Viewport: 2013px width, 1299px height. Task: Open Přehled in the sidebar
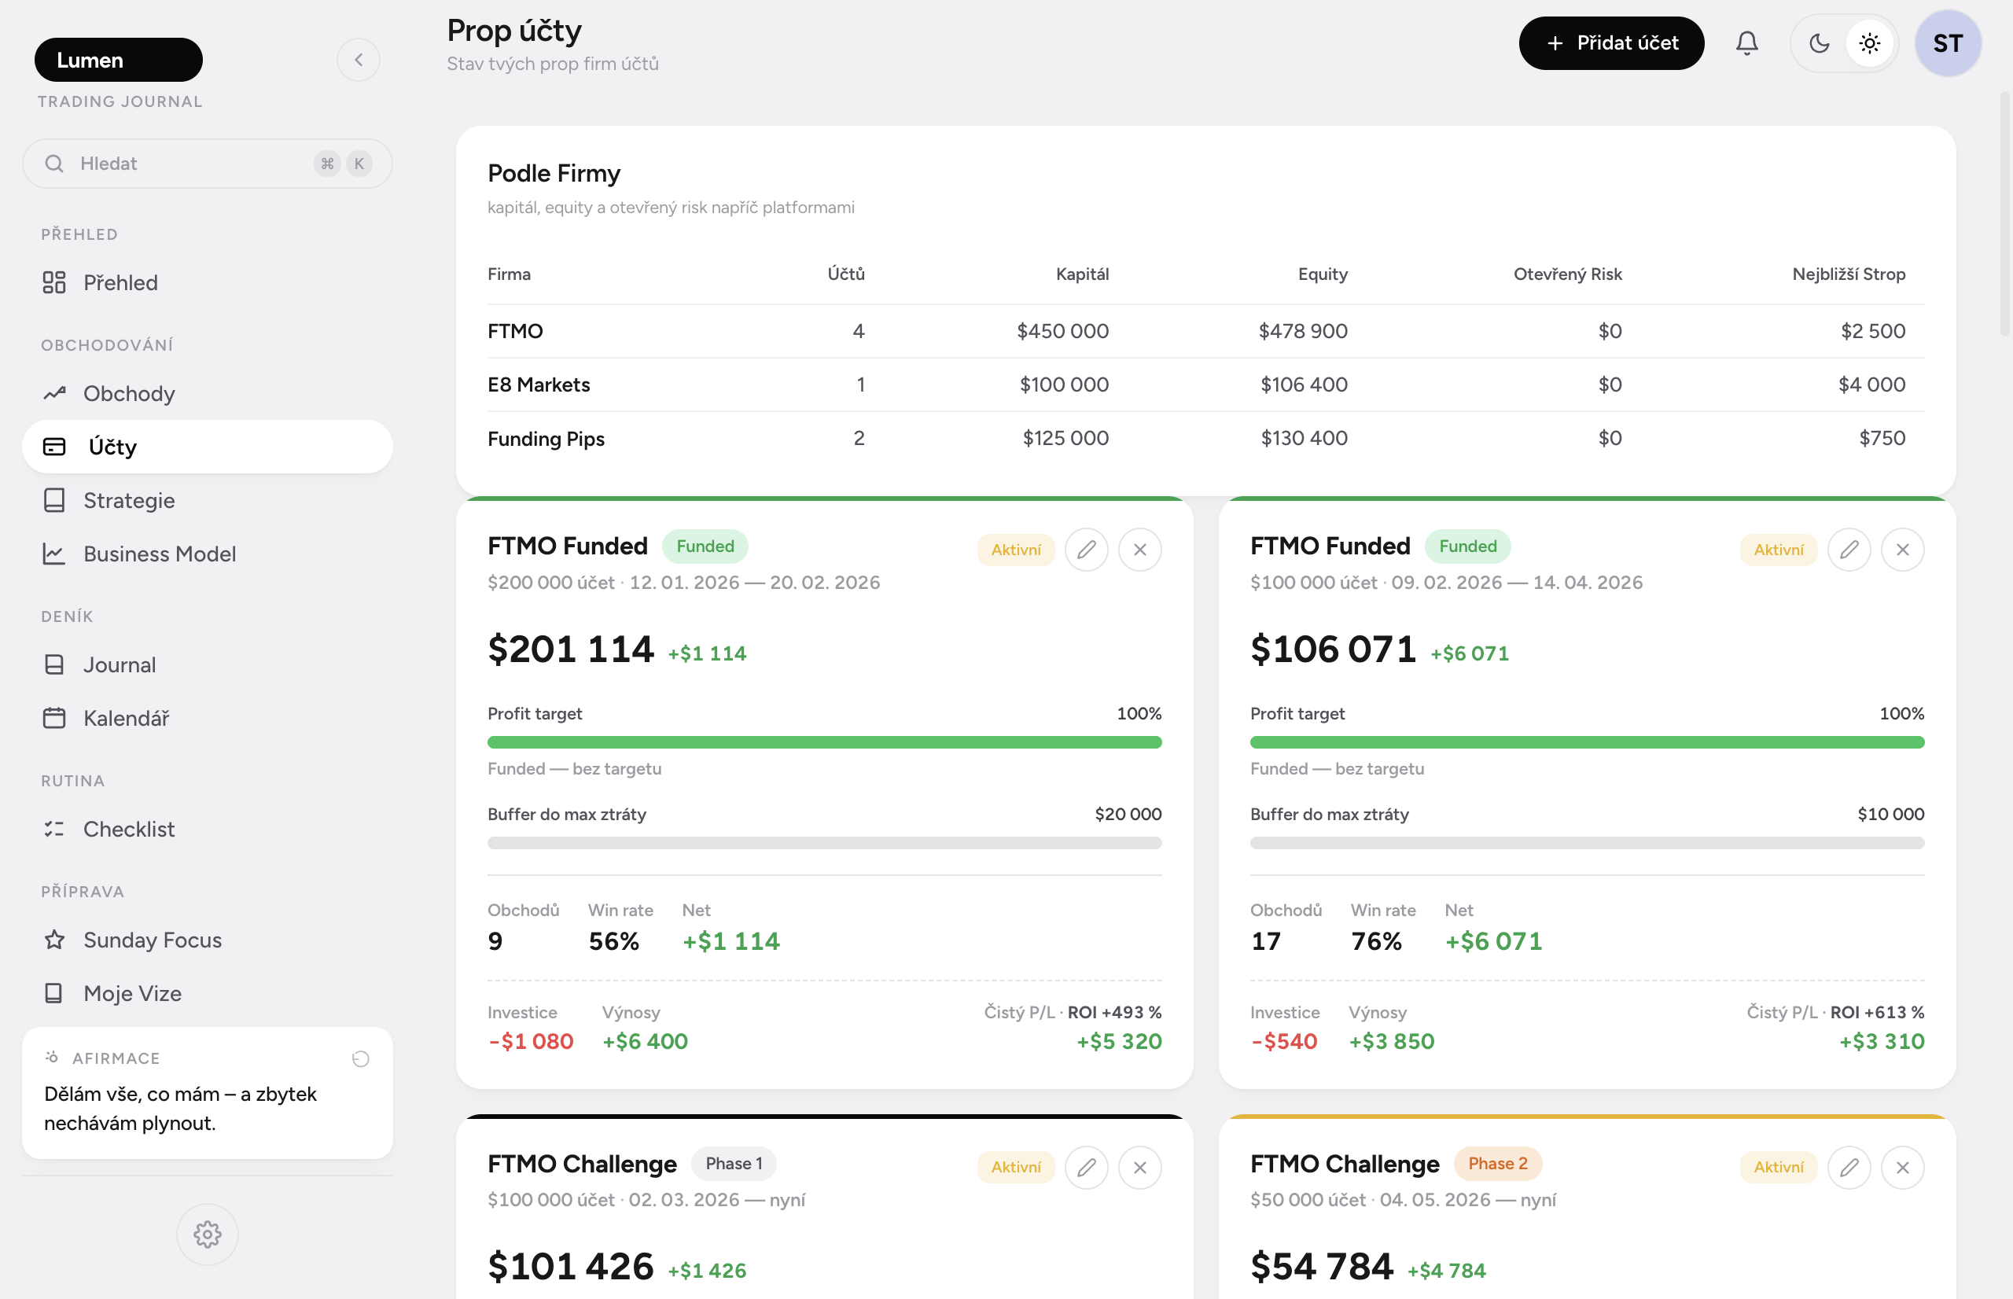click(x=208, y=282)
